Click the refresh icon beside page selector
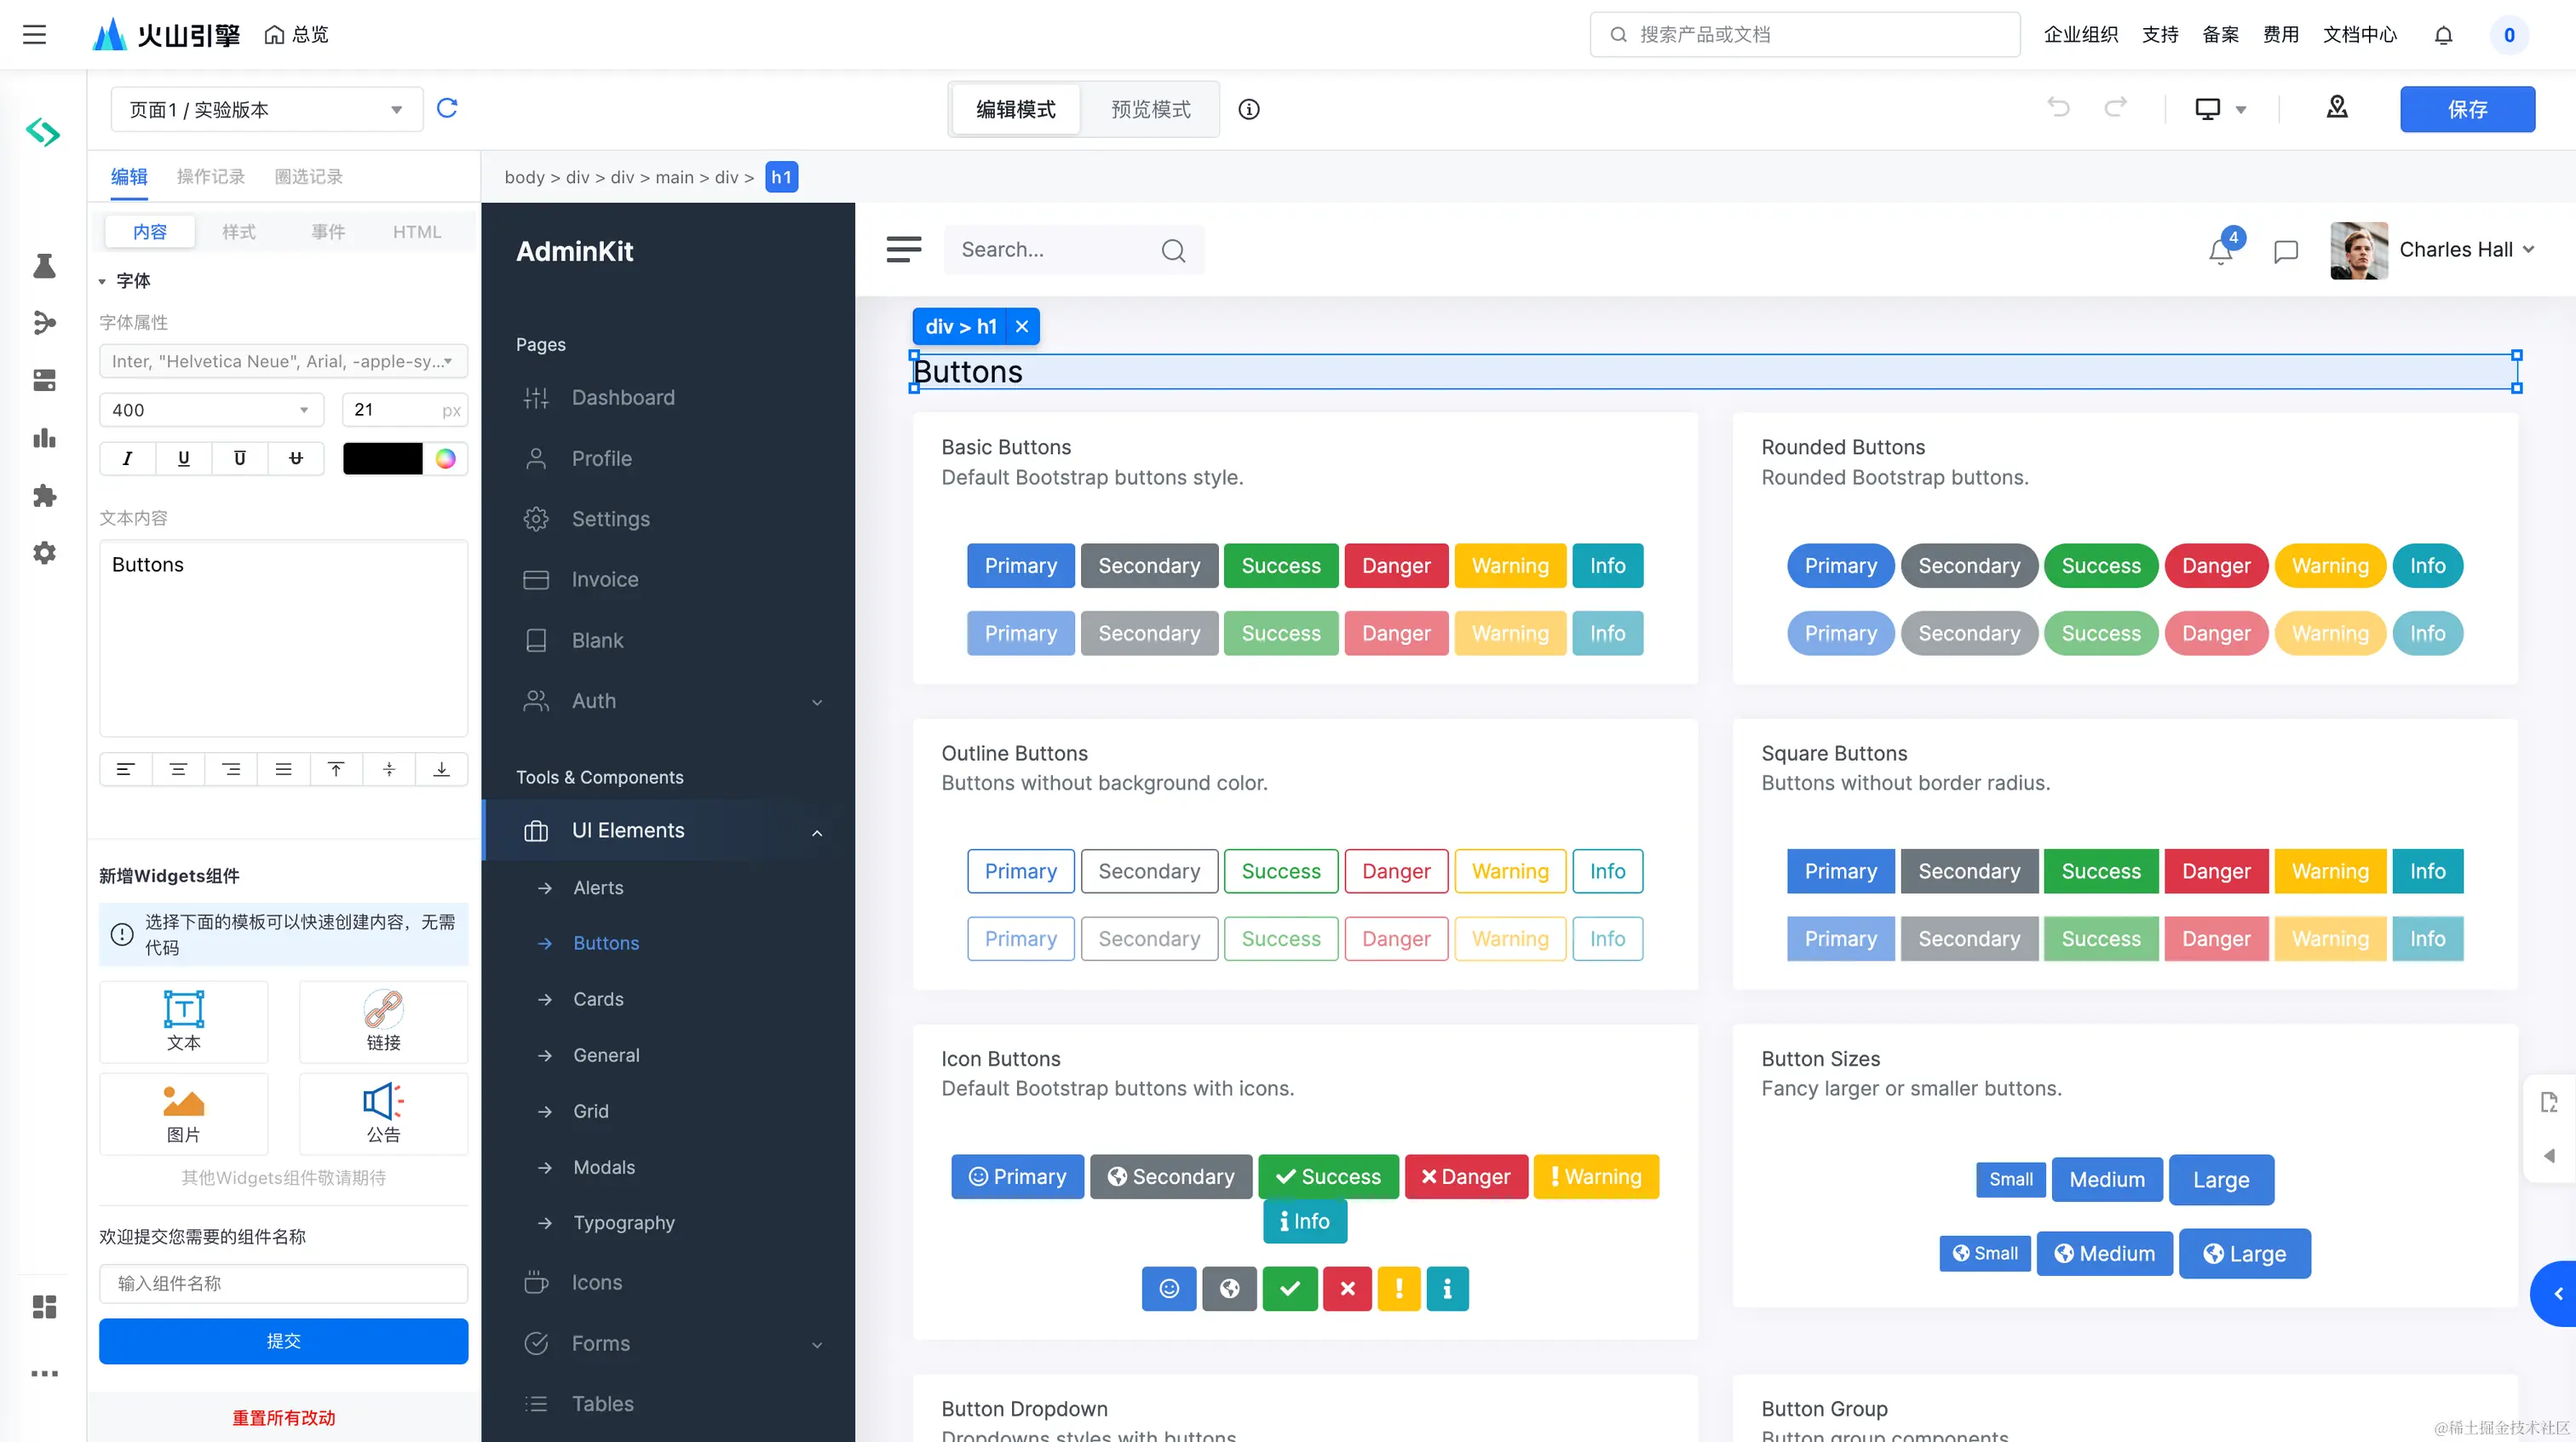The width and height of the screenshot is (2576, 1442). [x=447, y=108]
